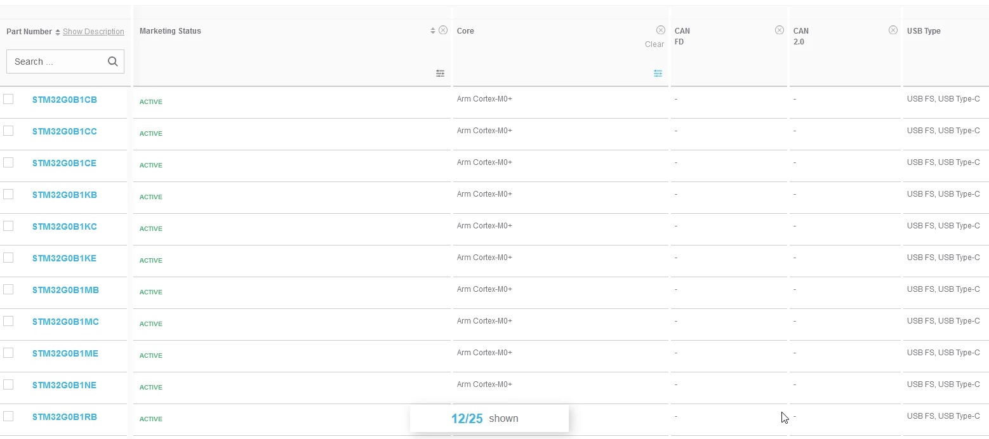
Task: Remove the CAN FD column
Action: click(x=780, y=30)
